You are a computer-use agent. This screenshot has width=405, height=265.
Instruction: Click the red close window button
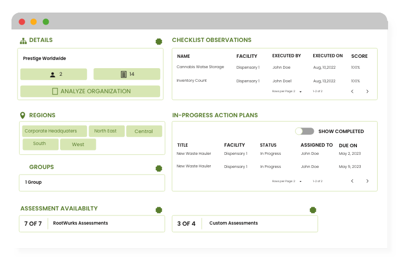[22, 22]
